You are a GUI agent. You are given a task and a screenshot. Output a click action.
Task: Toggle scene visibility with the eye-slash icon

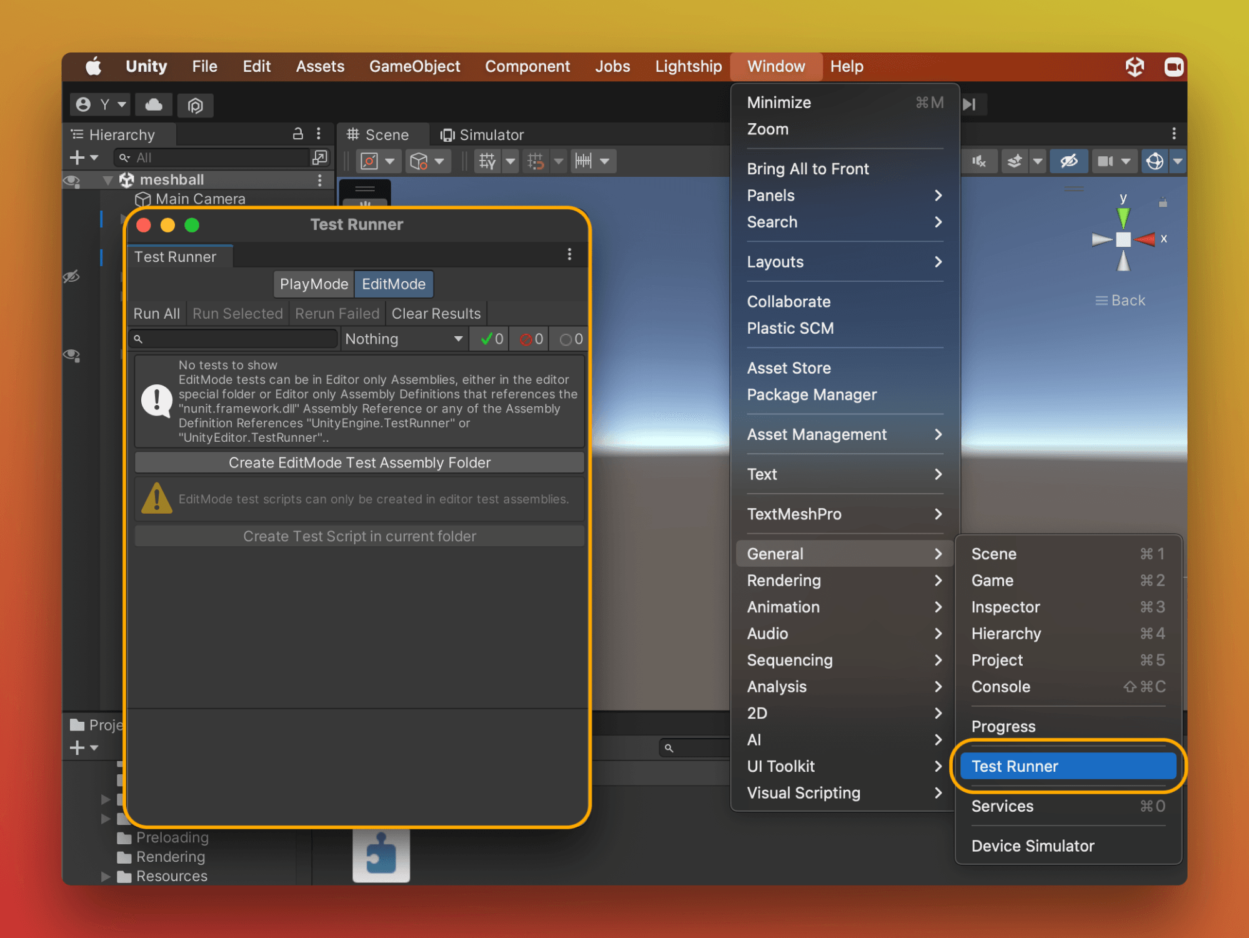1070,161
